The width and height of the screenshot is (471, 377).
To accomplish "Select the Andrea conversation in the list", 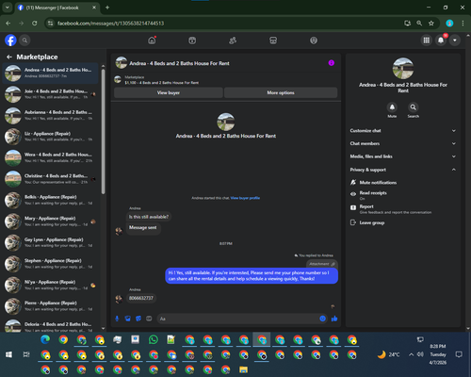I will tap(50, 73).
